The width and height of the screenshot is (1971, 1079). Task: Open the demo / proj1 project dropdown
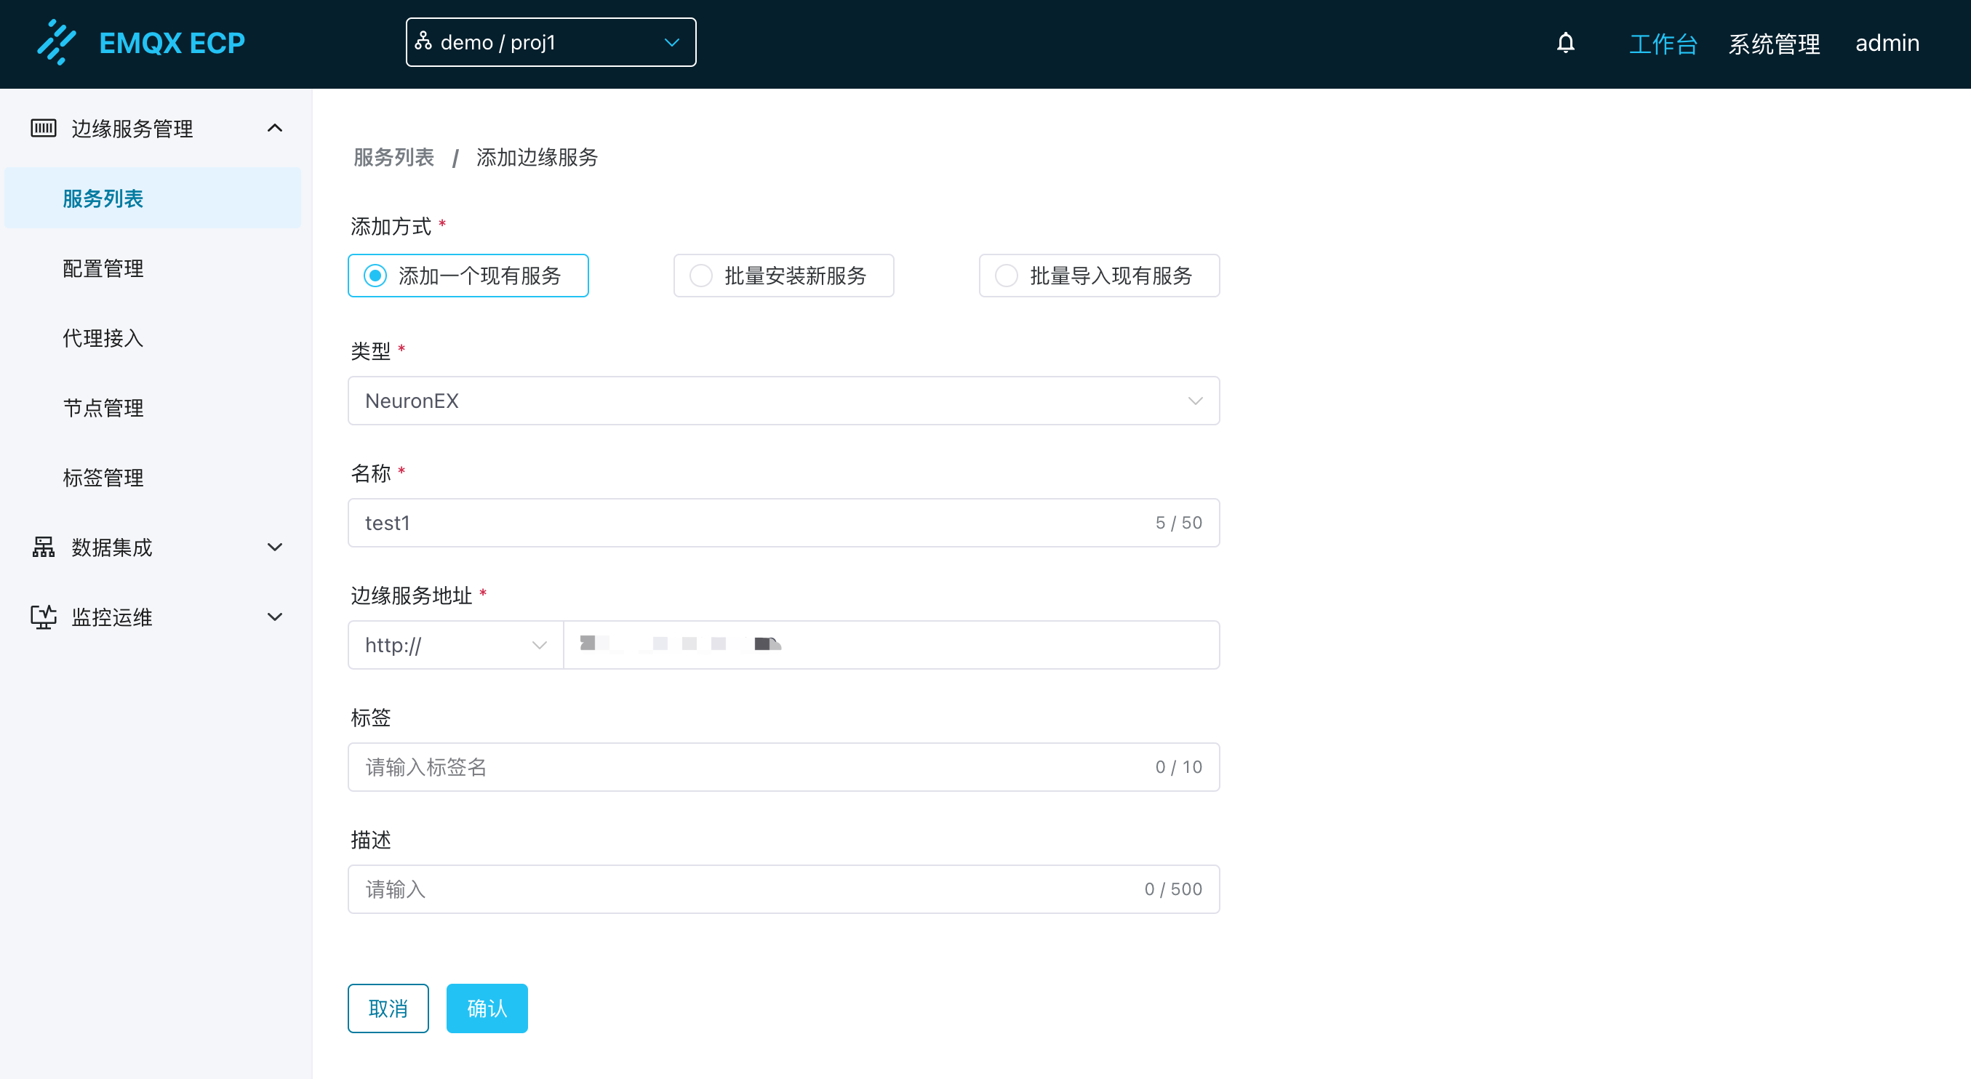(x=550, y=42)
